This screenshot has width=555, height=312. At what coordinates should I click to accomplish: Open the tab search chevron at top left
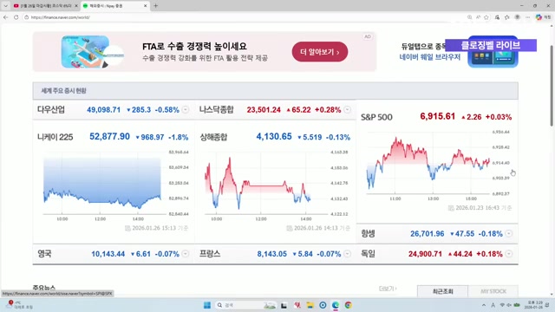tap(6, 6)
